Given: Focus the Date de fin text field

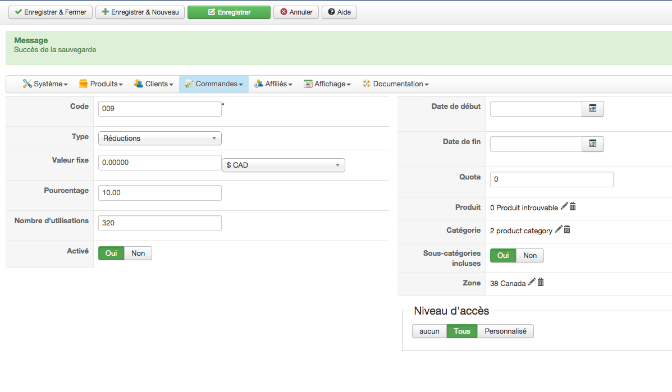Looking at the screenshot, I should click(x=536, y=144).
